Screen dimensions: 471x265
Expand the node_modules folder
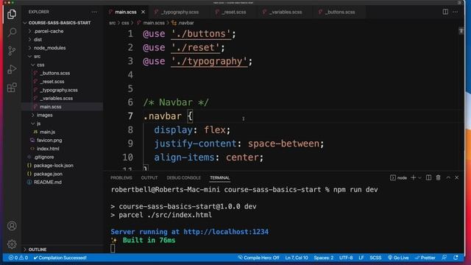click(49, 48)
